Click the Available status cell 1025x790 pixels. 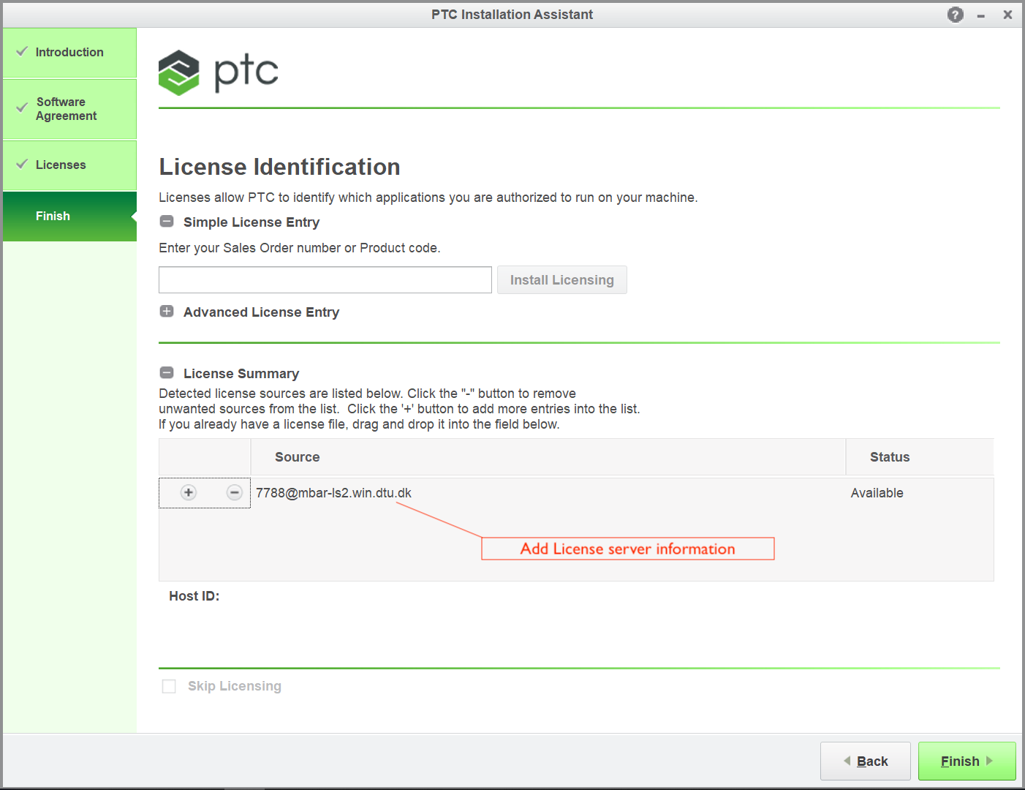point(877,493)
